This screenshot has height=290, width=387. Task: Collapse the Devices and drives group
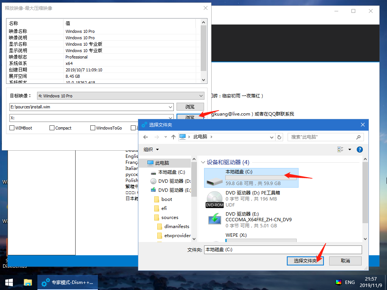click(x=203, y=162)
